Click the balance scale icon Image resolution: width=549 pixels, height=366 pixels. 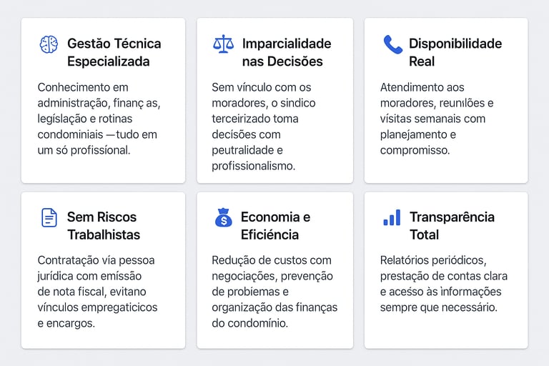point(223,44)
